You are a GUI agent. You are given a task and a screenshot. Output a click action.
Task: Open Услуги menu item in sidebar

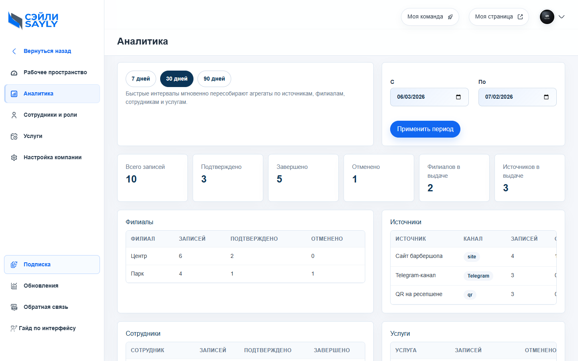point(52,136)
